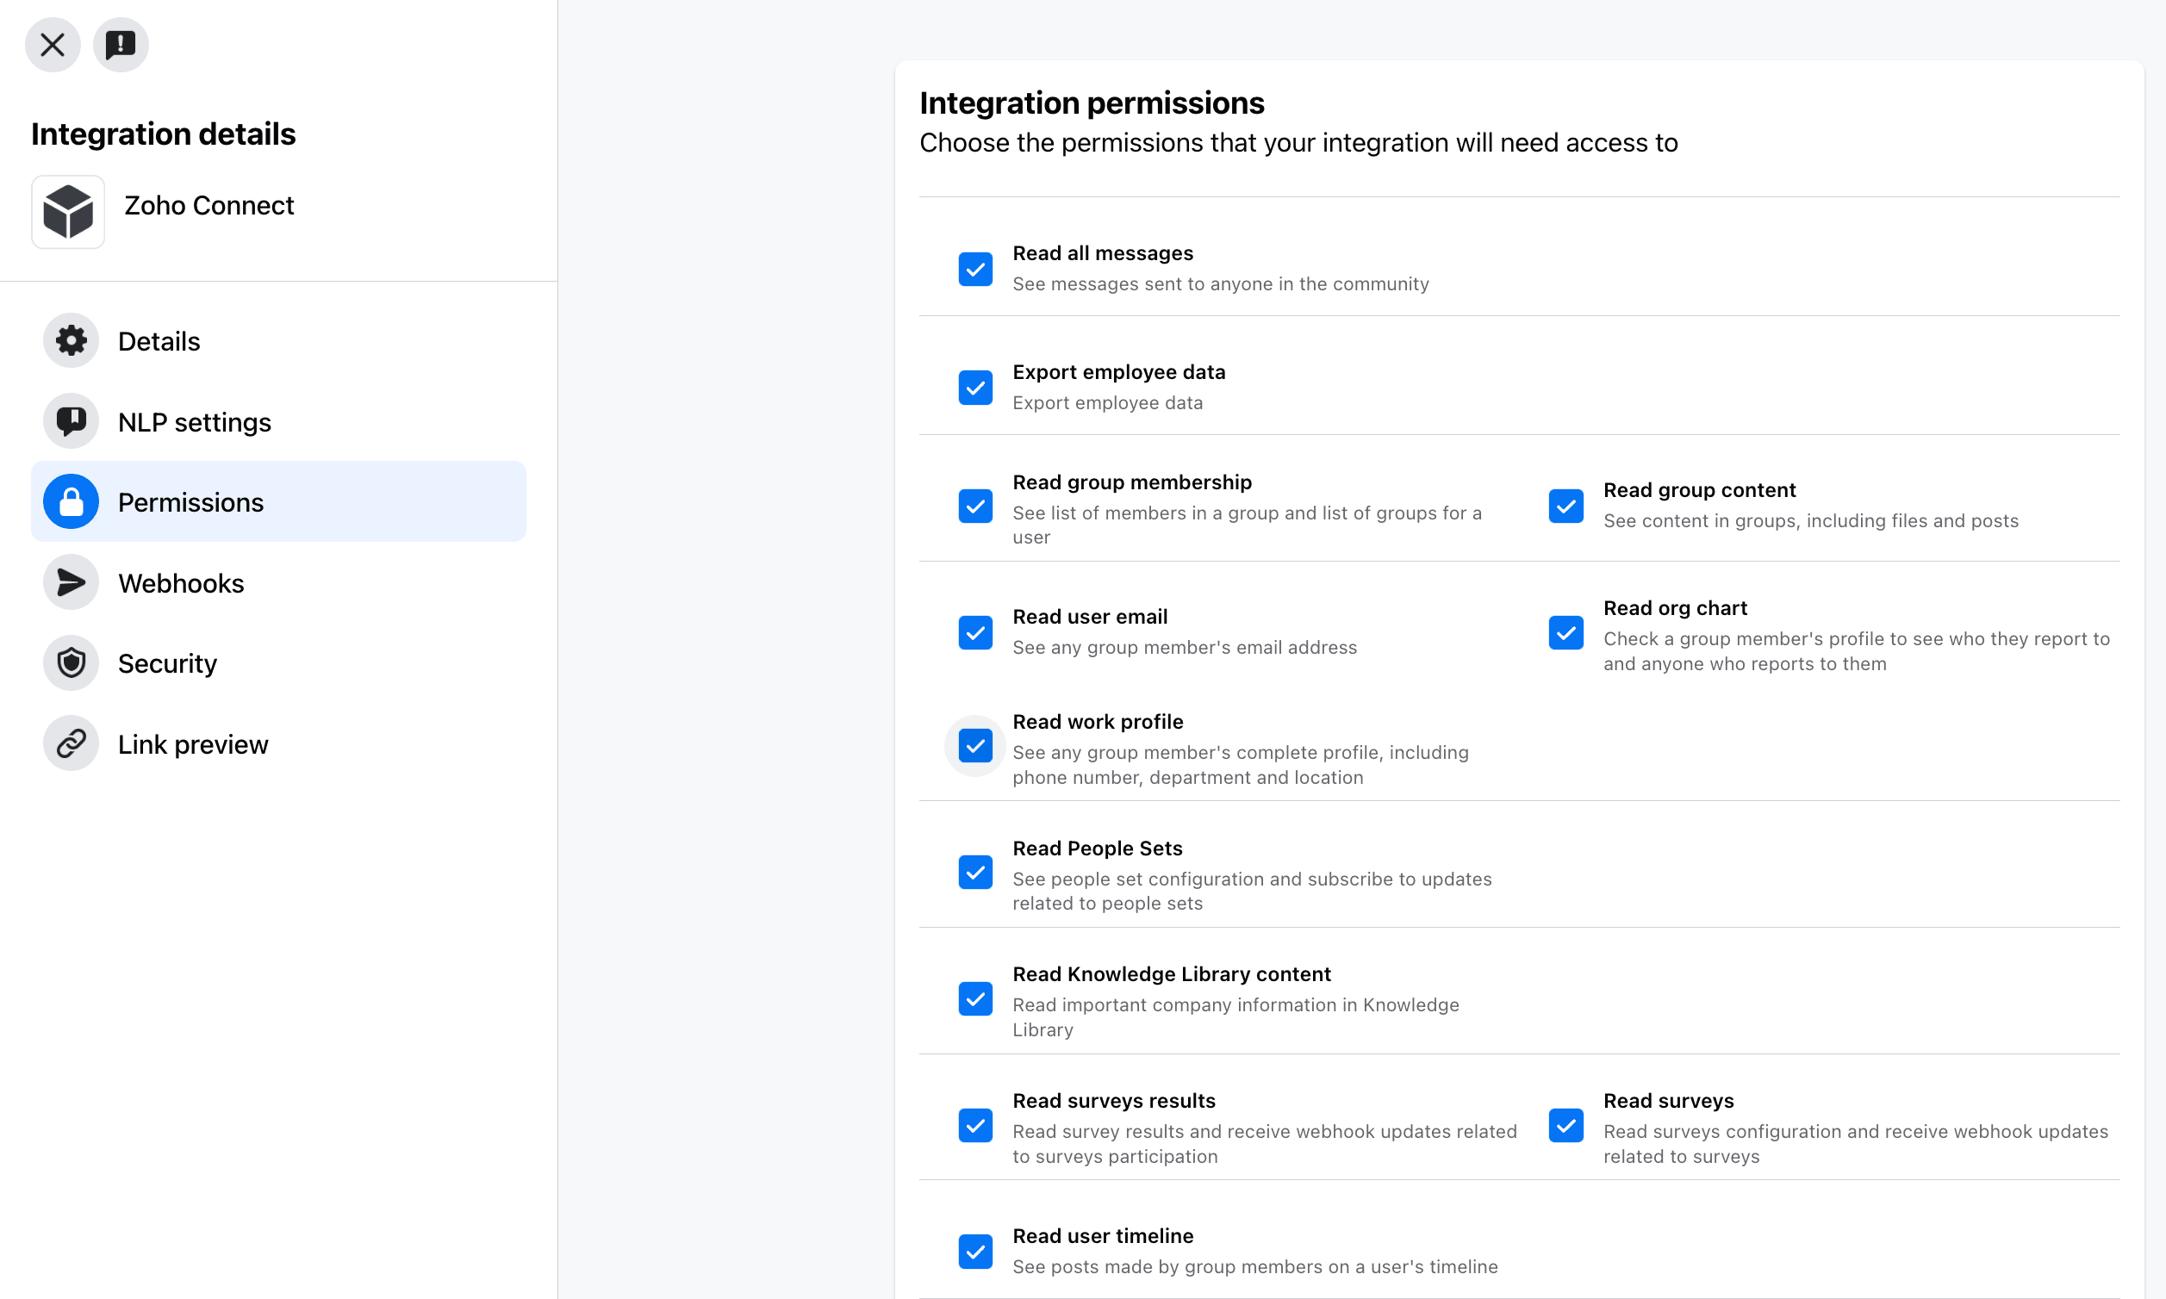Toggle Read work profile checkbox
Image resolution: width=2166 pixels, height=1299 pixels.
(975, 746)
